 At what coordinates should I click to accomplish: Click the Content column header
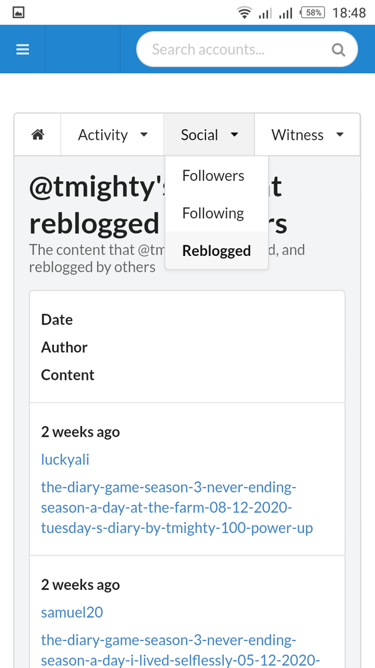coord(67,375)
